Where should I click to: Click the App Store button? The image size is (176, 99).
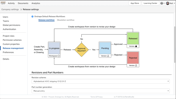[x=135, y=3]
